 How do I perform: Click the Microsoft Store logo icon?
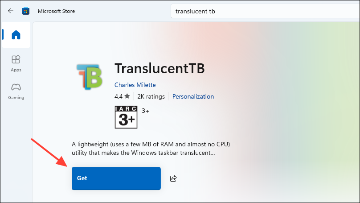point(25,11)
